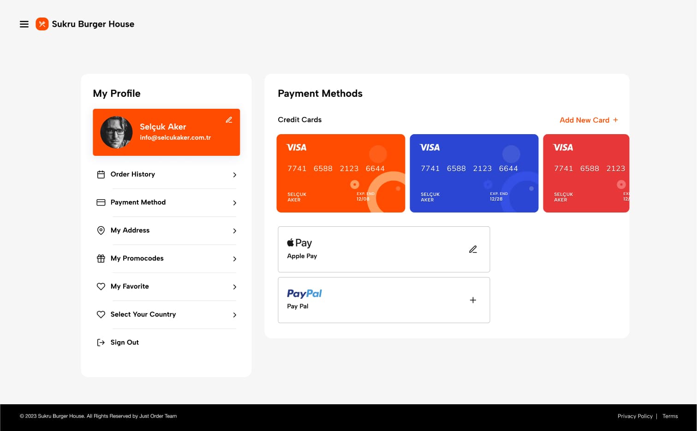The height and width of the screenshot is (431, 697).
Task: Go to My Address section
Action: (x=167, y=230)
